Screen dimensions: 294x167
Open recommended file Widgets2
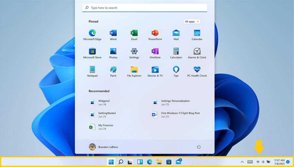click(x=99, y=102)
